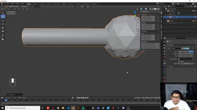The height and width of the screenshot is (110, 197).
Task: Open the Render menu
Action: pyautogui.click(x=12, y=4)
